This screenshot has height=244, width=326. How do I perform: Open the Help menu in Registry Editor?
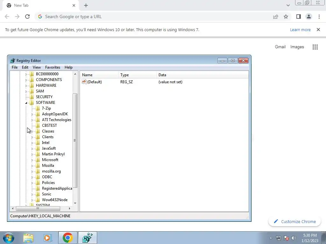coord(68,67)
